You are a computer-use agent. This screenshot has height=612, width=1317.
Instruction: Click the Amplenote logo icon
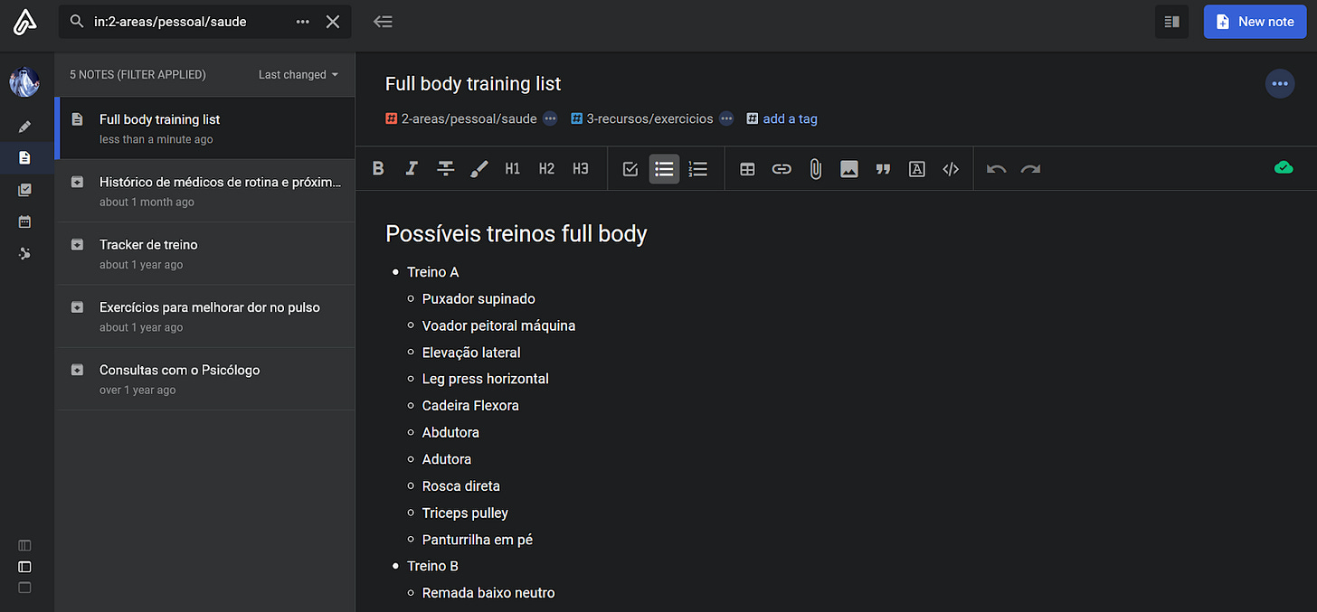click(x=24, y=22)
